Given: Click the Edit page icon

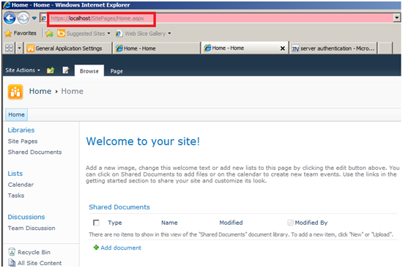Looking at the screenshot, I should (x=66, y=70).
